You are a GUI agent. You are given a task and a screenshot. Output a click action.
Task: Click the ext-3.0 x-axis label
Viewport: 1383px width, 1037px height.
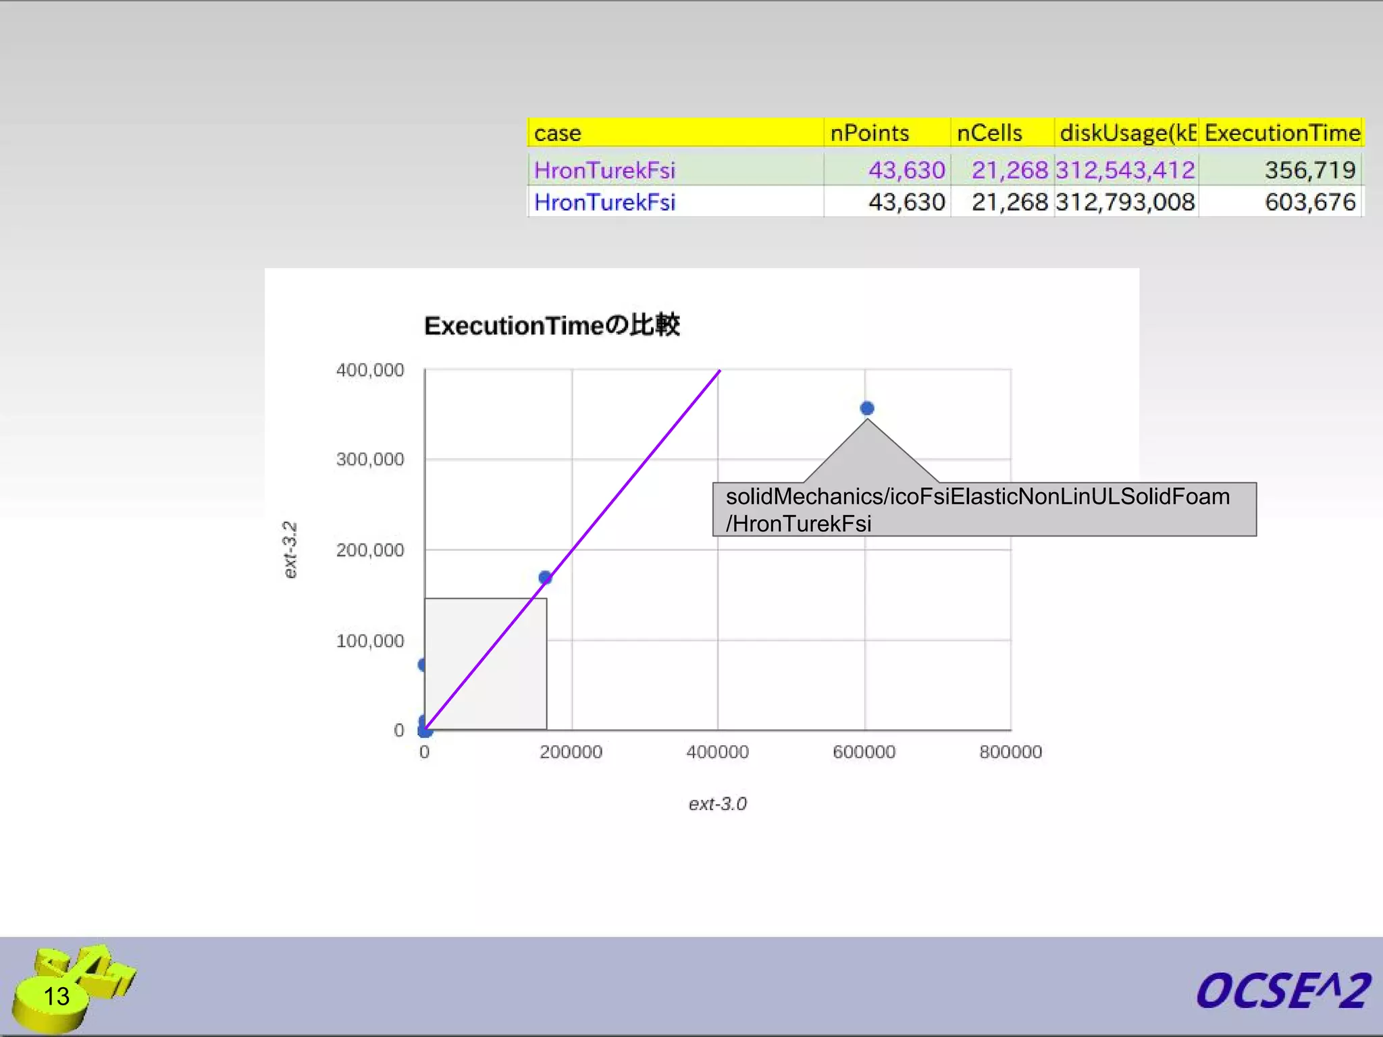(717, 803)
